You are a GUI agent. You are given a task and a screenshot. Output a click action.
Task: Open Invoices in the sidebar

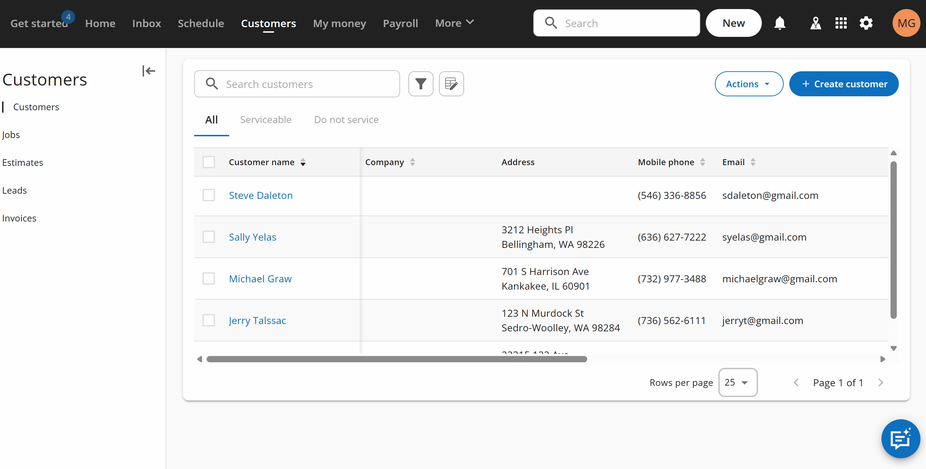(19, 218)
